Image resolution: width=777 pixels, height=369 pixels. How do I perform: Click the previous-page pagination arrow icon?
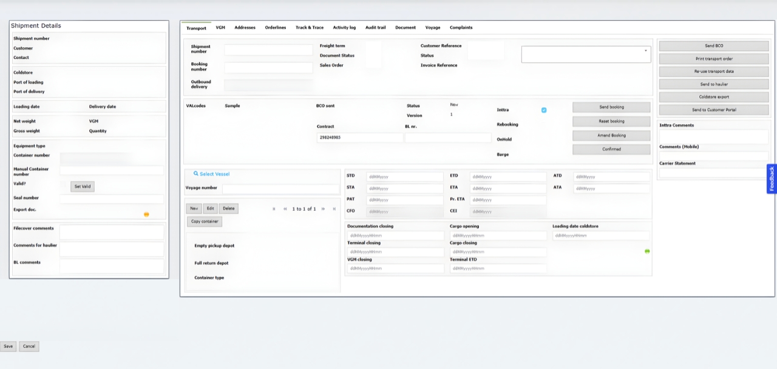point(285,208)
